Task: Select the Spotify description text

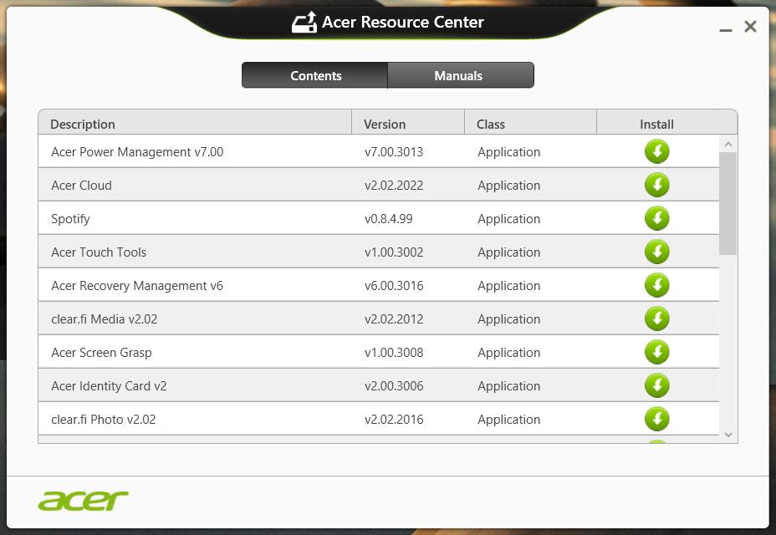Action: coord(70,219)
